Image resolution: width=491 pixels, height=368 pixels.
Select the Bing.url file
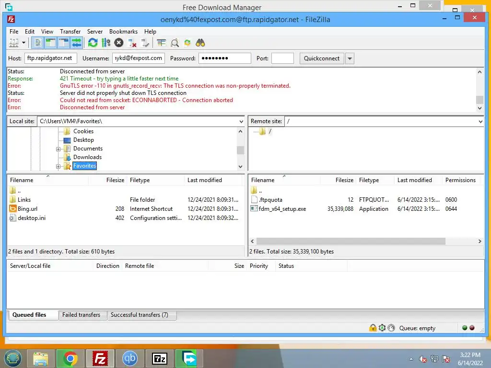[27, 209]
